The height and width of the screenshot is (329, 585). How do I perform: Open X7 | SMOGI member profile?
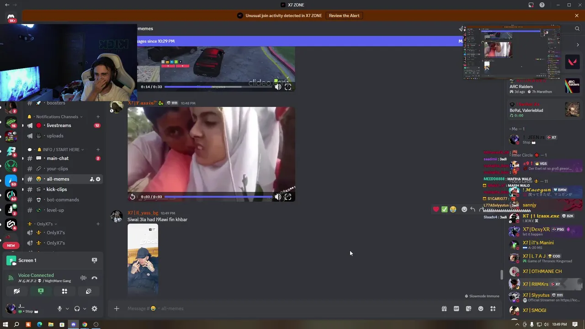coord(534,310)
